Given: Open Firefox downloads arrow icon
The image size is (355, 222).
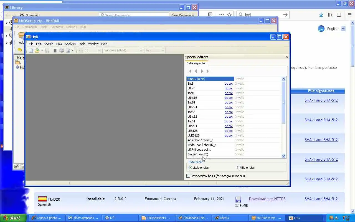Looking at the screenshot, I should point(321,15).
